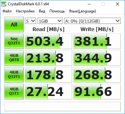This screenshot has height=114, width=125.
Task: Start the 4KiB Q1T1 test
Action: [14, 92]
